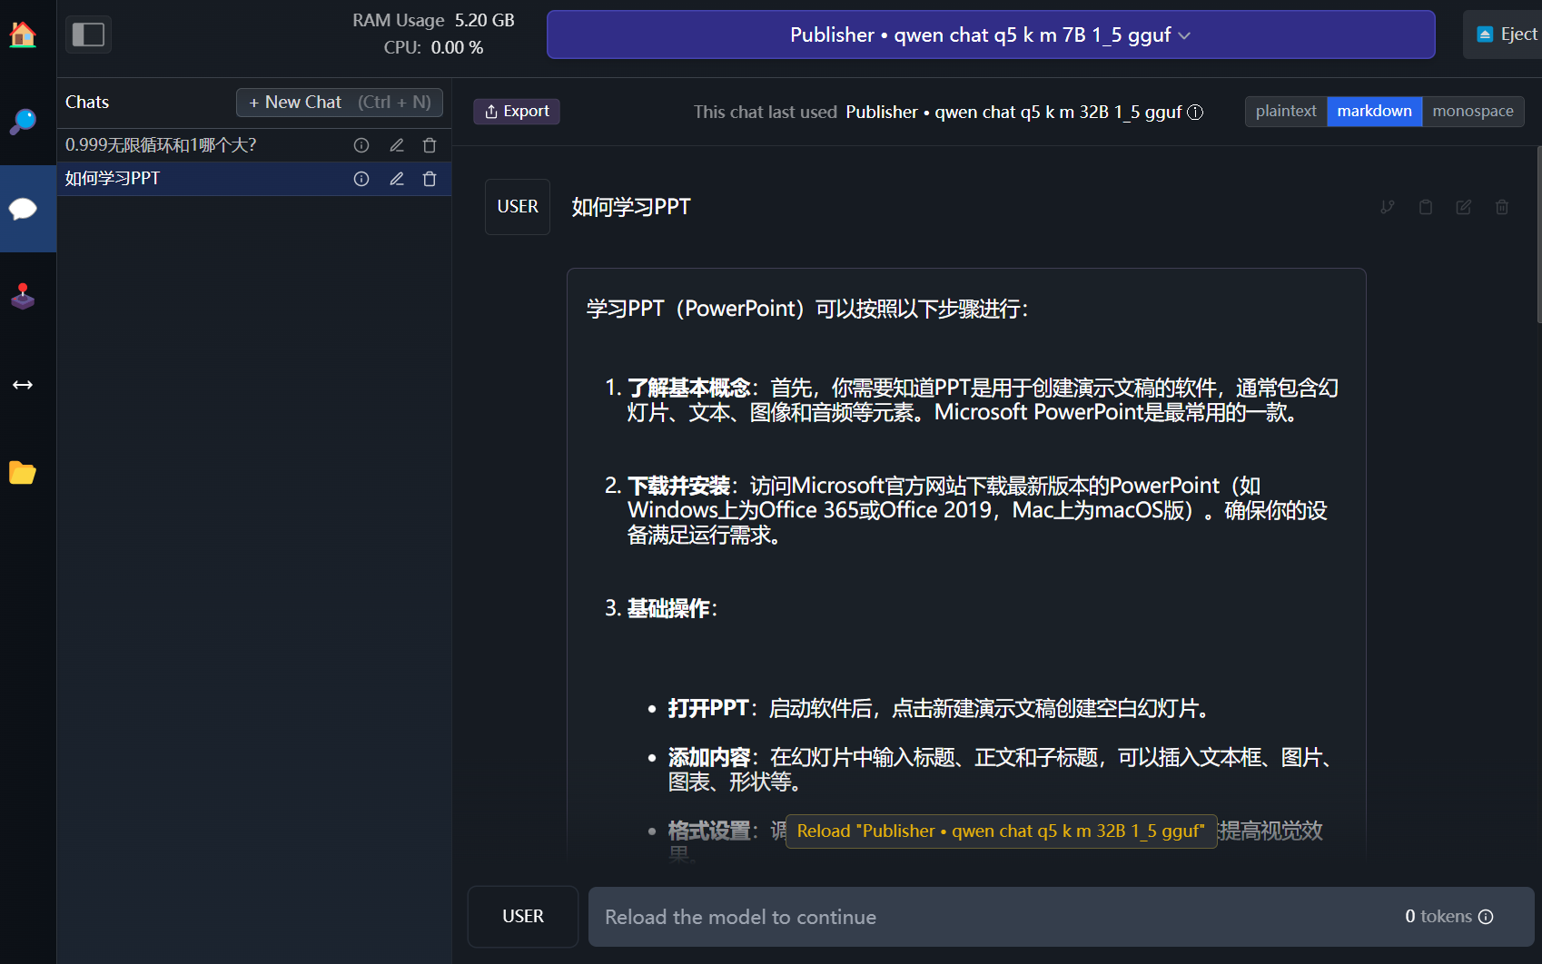Click the Chats panel heading

click(x=87, y=103)
